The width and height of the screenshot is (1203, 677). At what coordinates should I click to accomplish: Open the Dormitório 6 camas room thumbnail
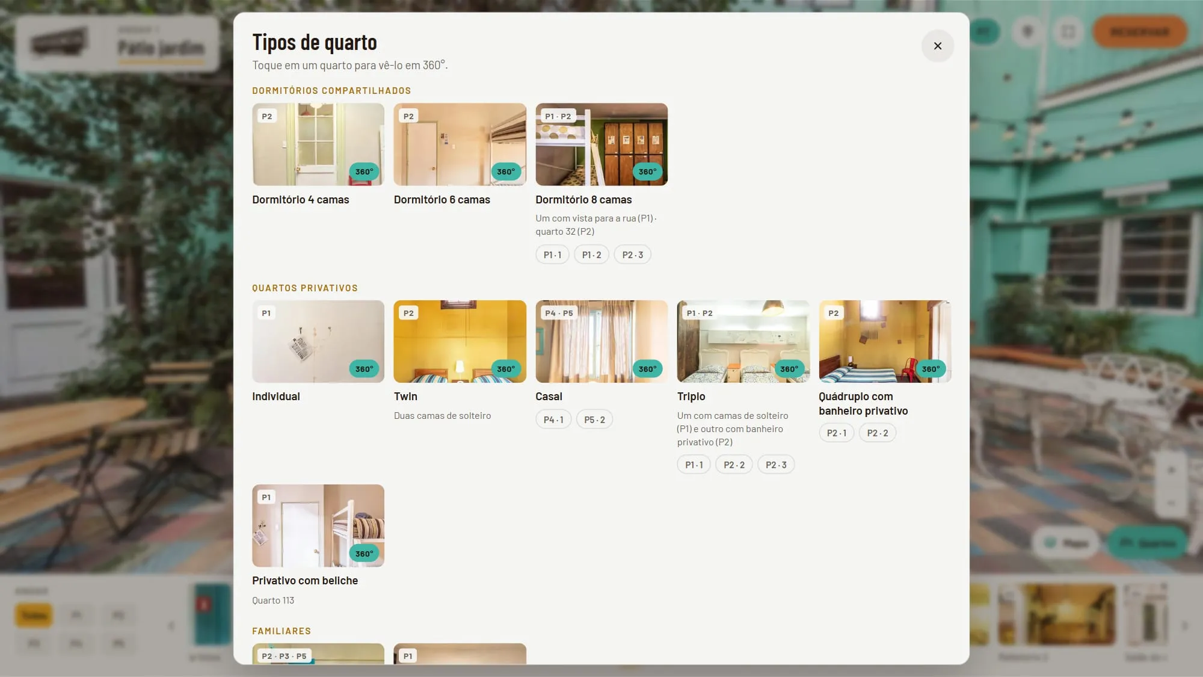click(x=460, y=144)
